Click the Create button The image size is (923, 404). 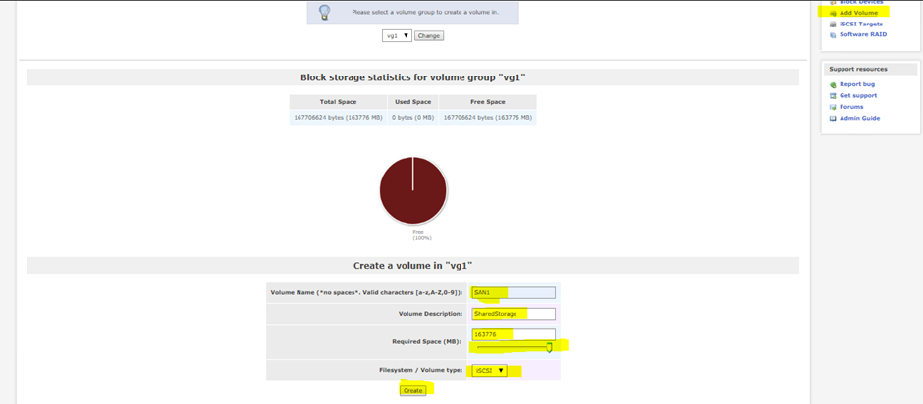pyautogui.click(x=412, y=390)
